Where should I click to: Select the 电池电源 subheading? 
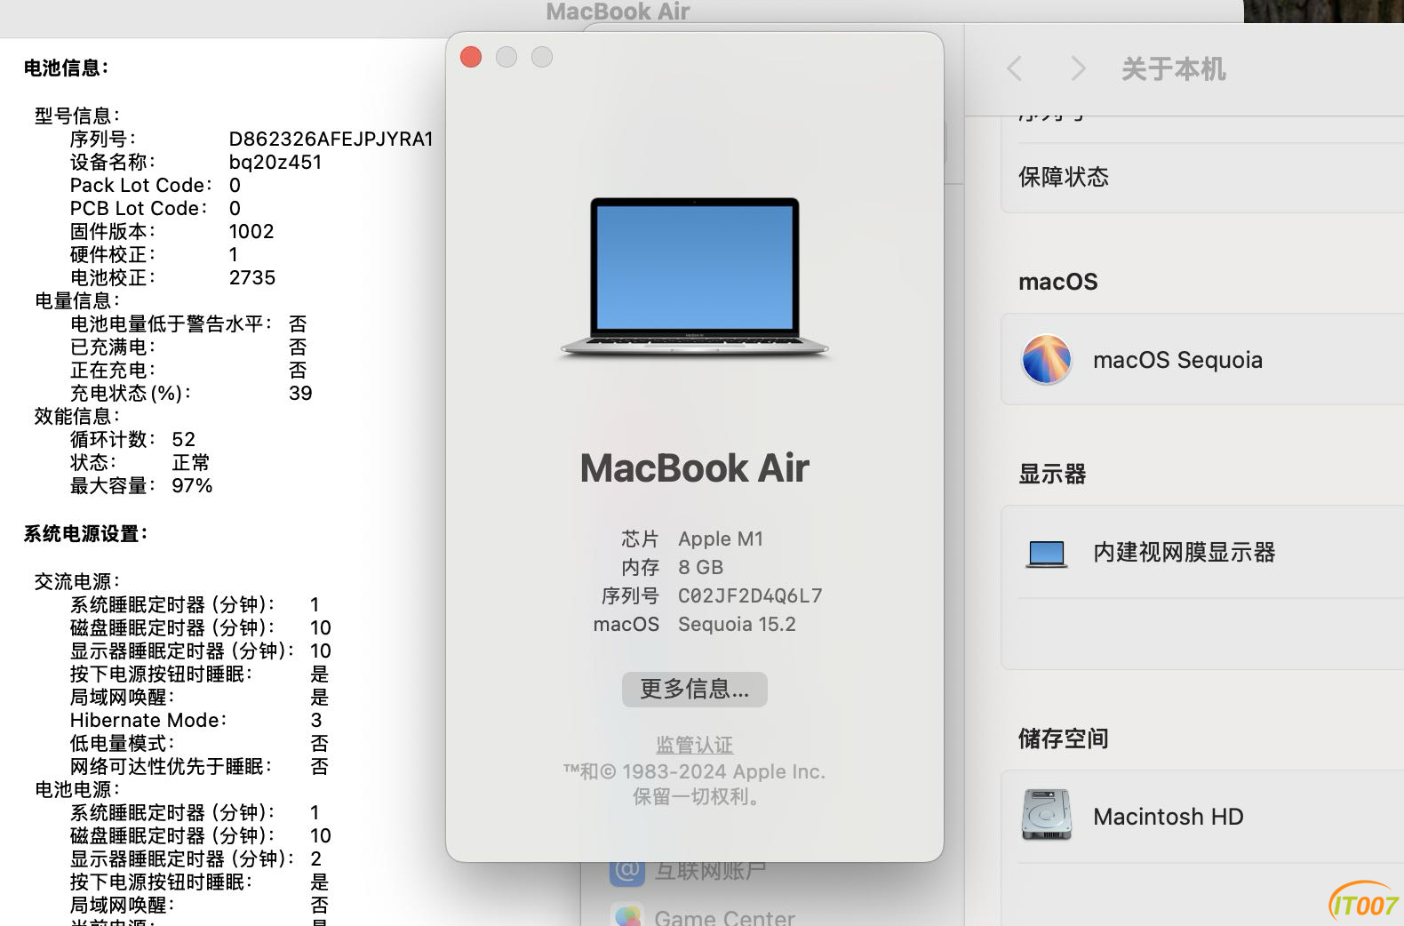click(x=76, y=789)
